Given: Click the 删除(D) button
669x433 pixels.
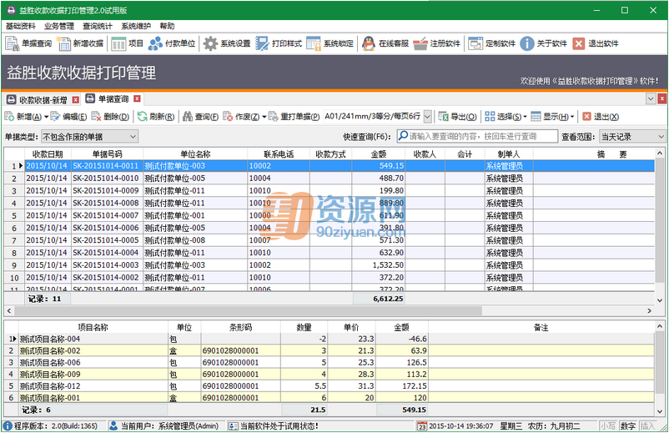Looking at the screenshot, I should (110, 117).
